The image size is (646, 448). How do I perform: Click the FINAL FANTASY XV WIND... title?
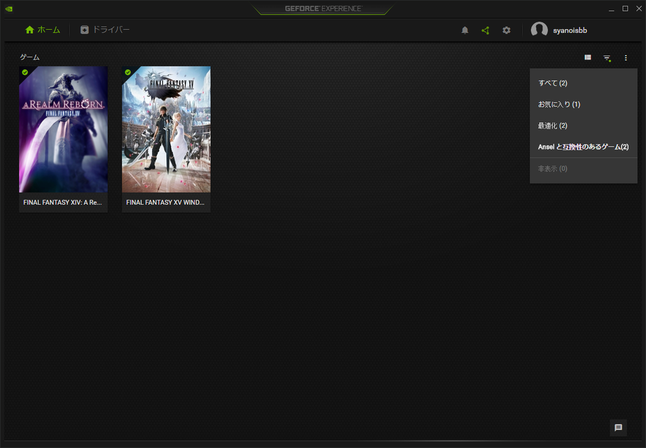click(x=165, y=202)
